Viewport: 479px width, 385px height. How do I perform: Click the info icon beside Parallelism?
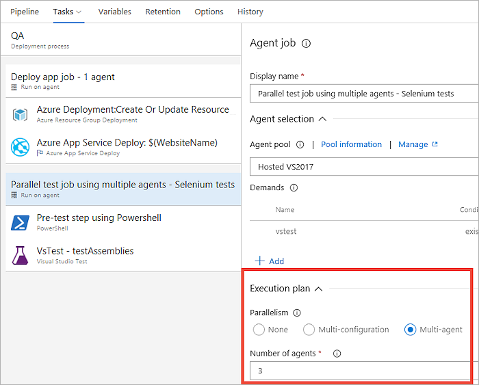click(x=296, y=313)
